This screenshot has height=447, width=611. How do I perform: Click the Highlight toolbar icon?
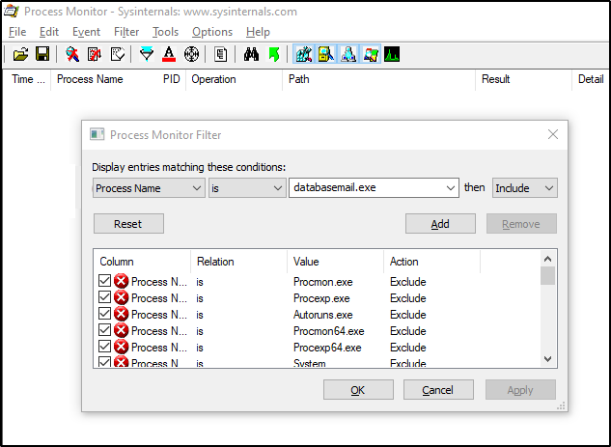click(168, 54)
